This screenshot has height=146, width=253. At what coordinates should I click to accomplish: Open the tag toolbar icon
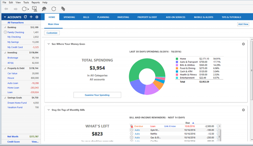coord(63,9)
